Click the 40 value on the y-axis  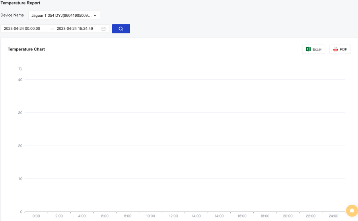[20, 79]
